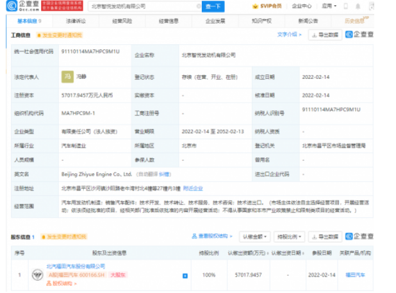396x293 pixels.
Task: Click English name Beijing Zhiyue Engine Co., Ltd.
Action: pos(97,174)
